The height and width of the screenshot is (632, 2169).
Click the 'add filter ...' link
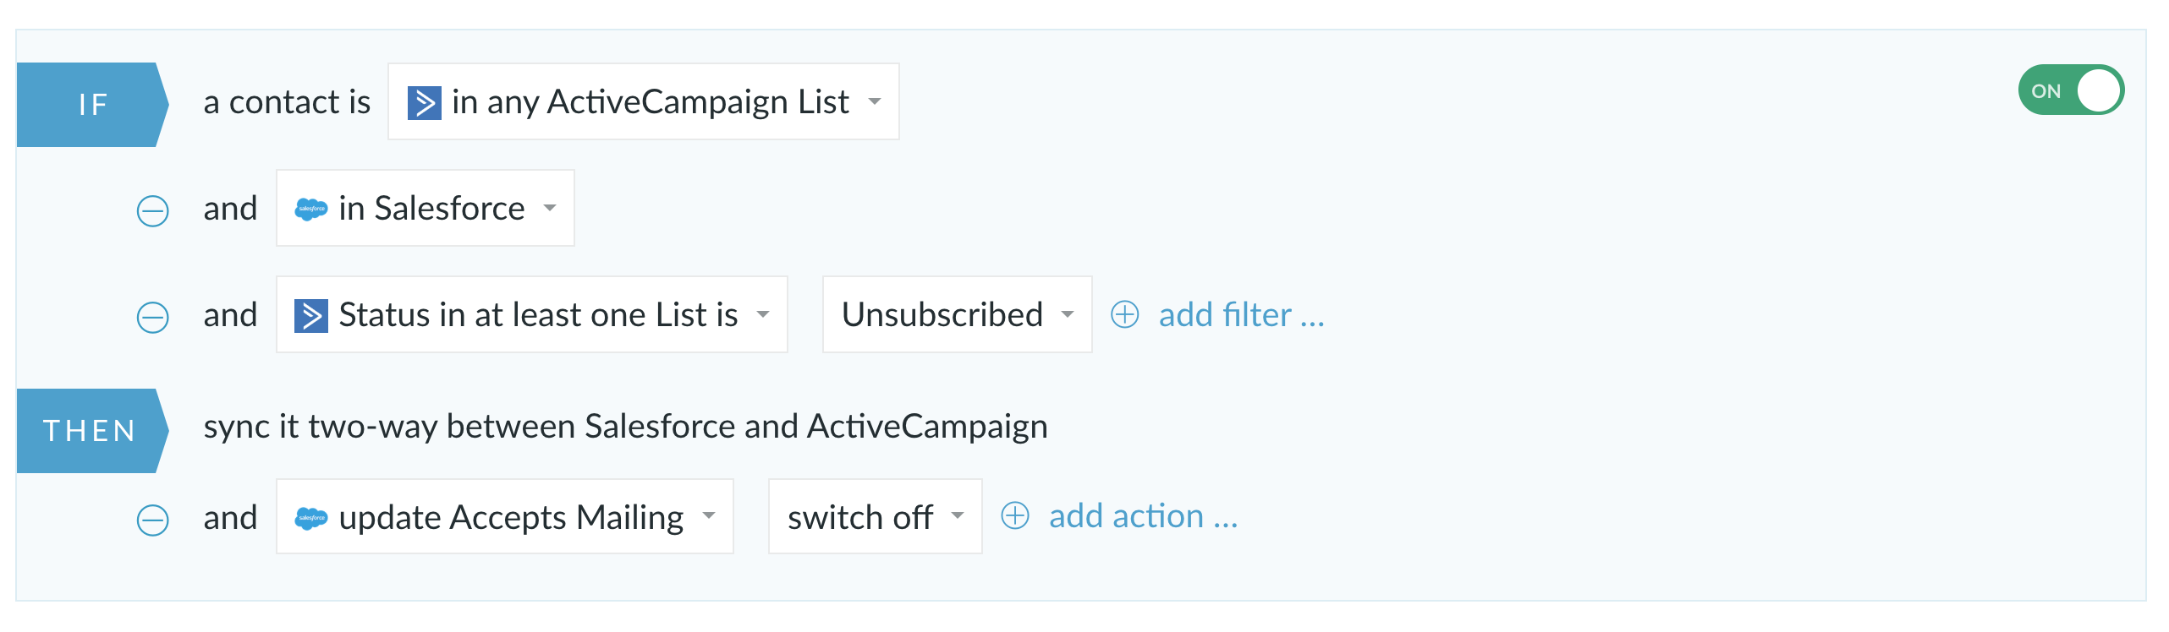(1241, 314)
